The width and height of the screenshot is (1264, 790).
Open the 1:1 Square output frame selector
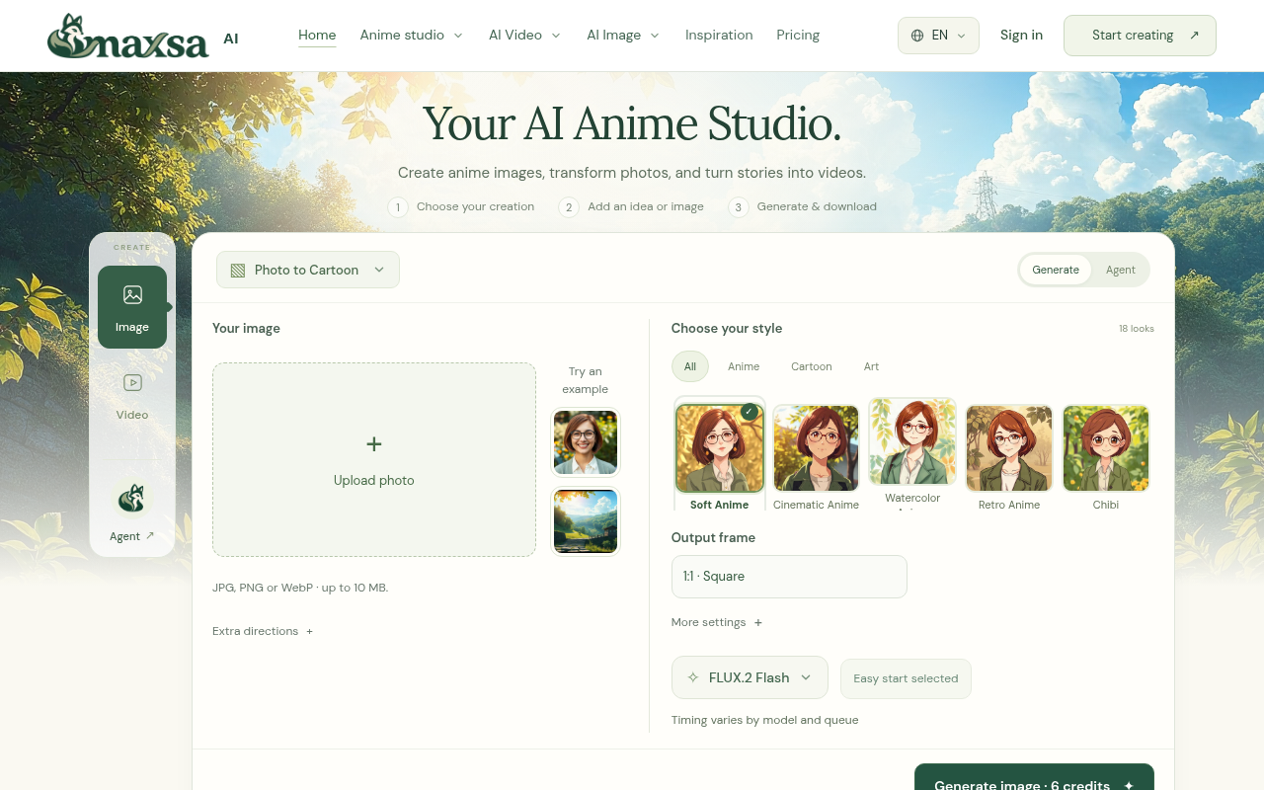[789, 577]
